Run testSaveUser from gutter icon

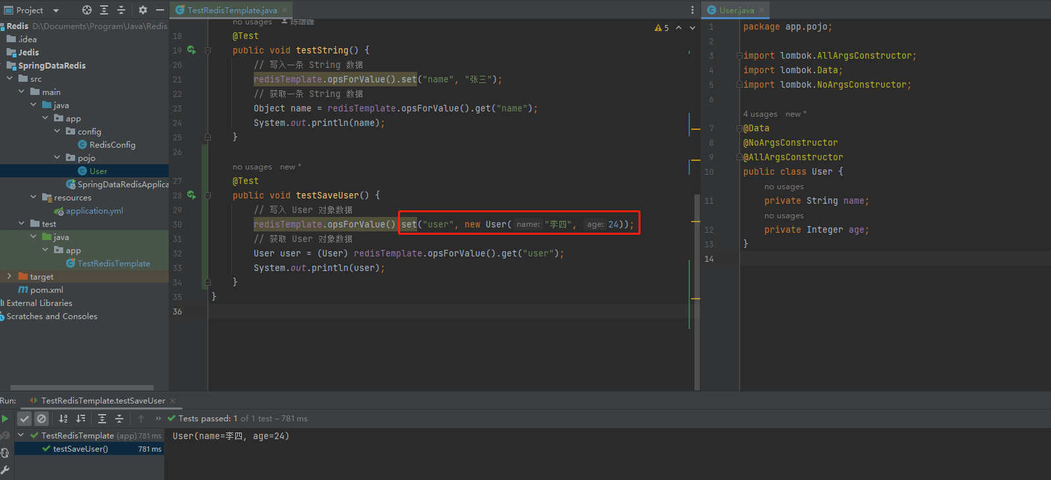192,195
